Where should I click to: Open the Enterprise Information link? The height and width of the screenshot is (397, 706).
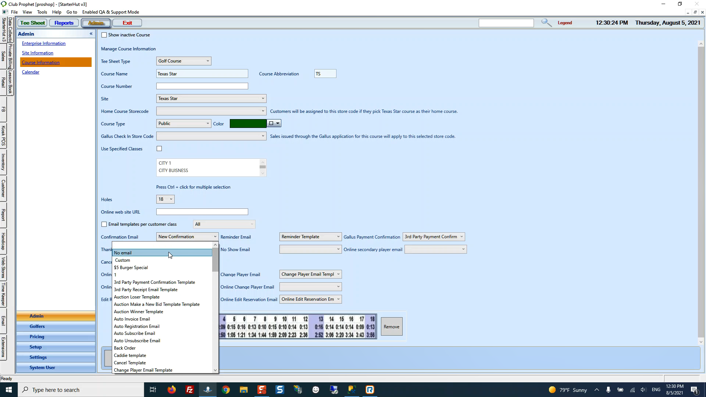44,43
